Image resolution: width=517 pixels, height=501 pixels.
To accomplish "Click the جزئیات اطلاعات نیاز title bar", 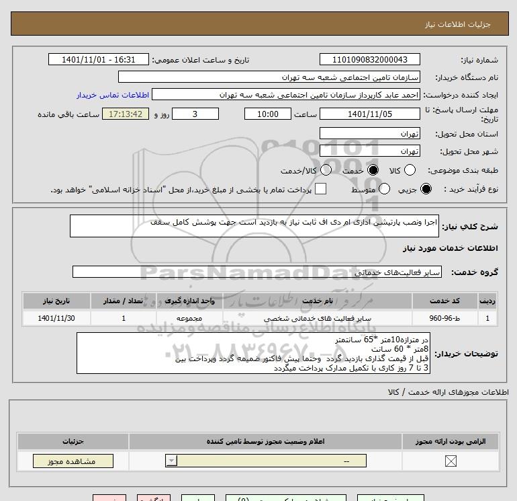I will coord(260,24).
